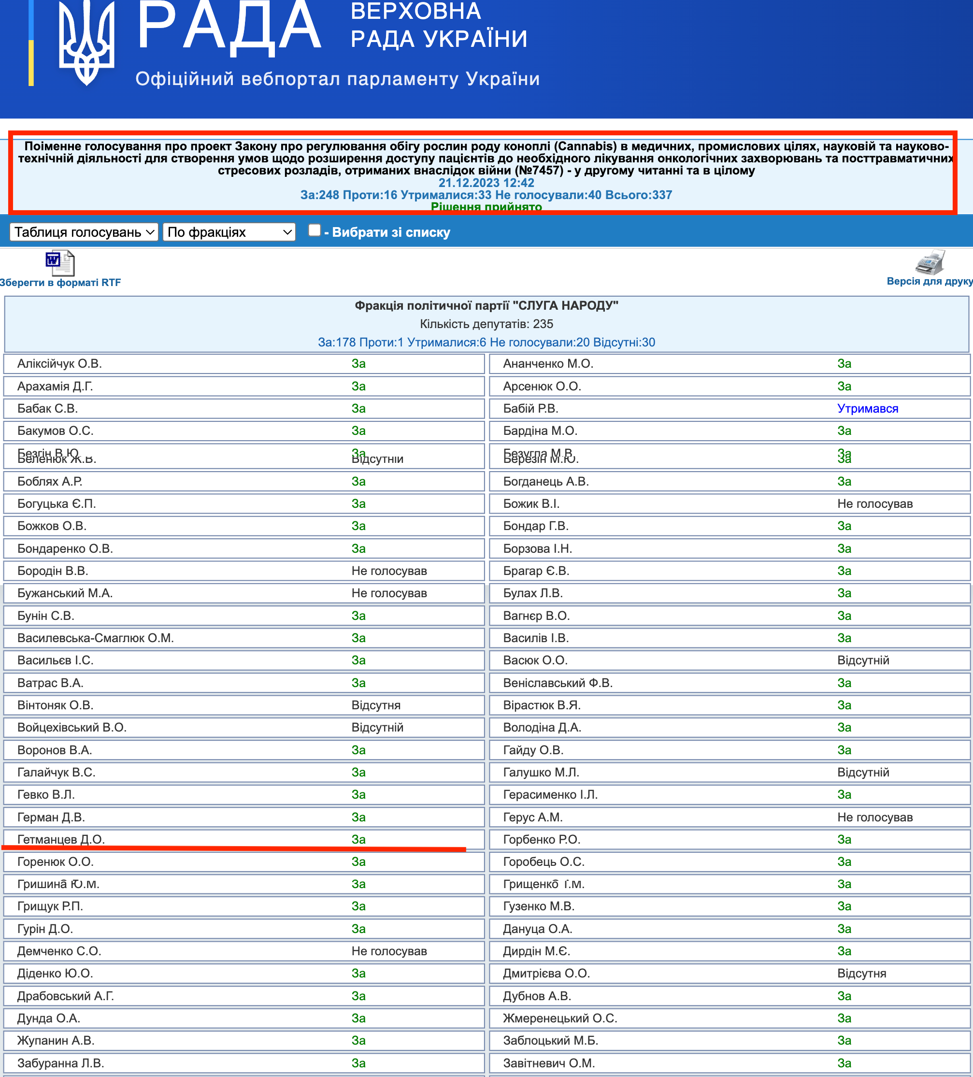Click the name 'Божик В.І.'

click(x=531, y=504)
